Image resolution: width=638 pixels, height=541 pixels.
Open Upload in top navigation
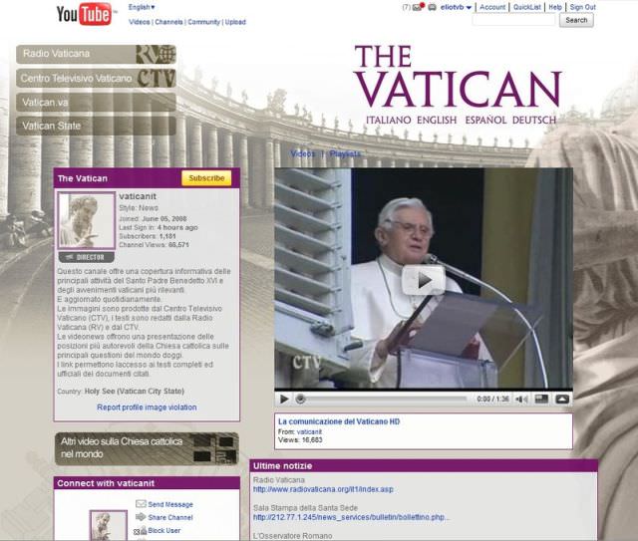click(x=235, y=22)
